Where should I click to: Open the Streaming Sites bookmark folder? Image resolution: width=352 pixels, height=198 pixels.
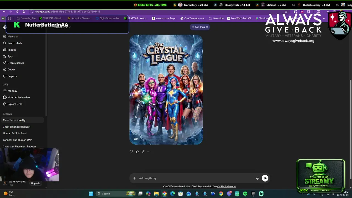[x=26, y=18]
